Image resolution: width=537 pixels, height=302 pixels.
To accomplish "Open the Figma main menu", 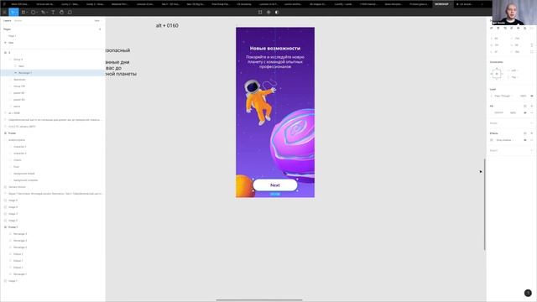I will pos(4,12).
